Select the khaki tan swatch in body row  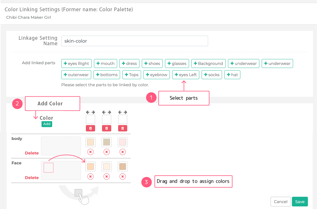(x=107, y=142)
